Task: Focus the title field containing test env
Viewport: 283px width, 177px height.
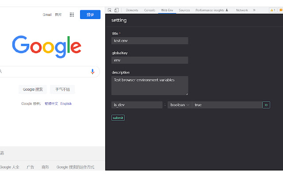Action: (150, 41)
